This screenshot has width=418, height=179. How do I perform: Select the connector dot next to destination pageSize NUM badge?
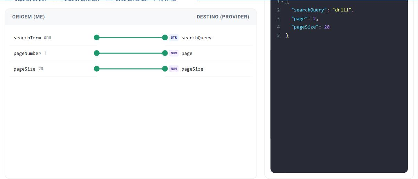click(165, 69)
